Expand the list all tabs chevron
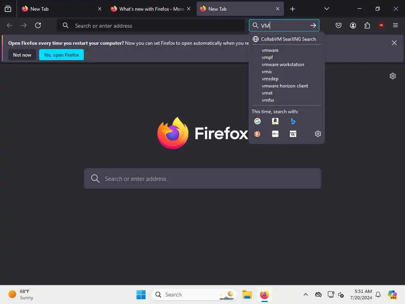 pos(326,9)
